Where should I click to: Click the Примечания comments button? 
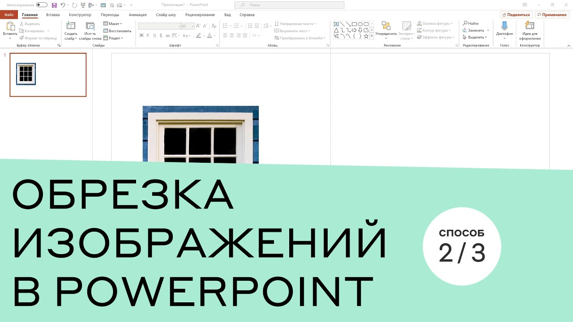552,15
